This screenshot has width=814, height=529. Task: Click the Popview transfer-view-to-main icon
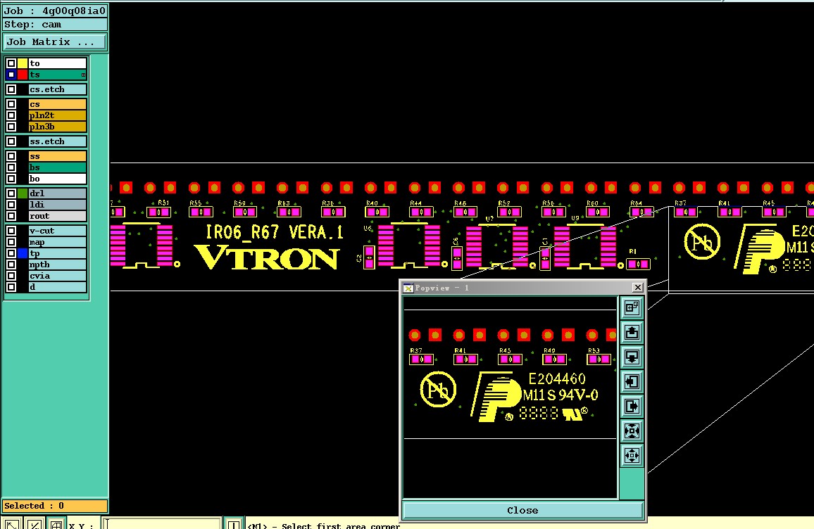click(632, 308)
